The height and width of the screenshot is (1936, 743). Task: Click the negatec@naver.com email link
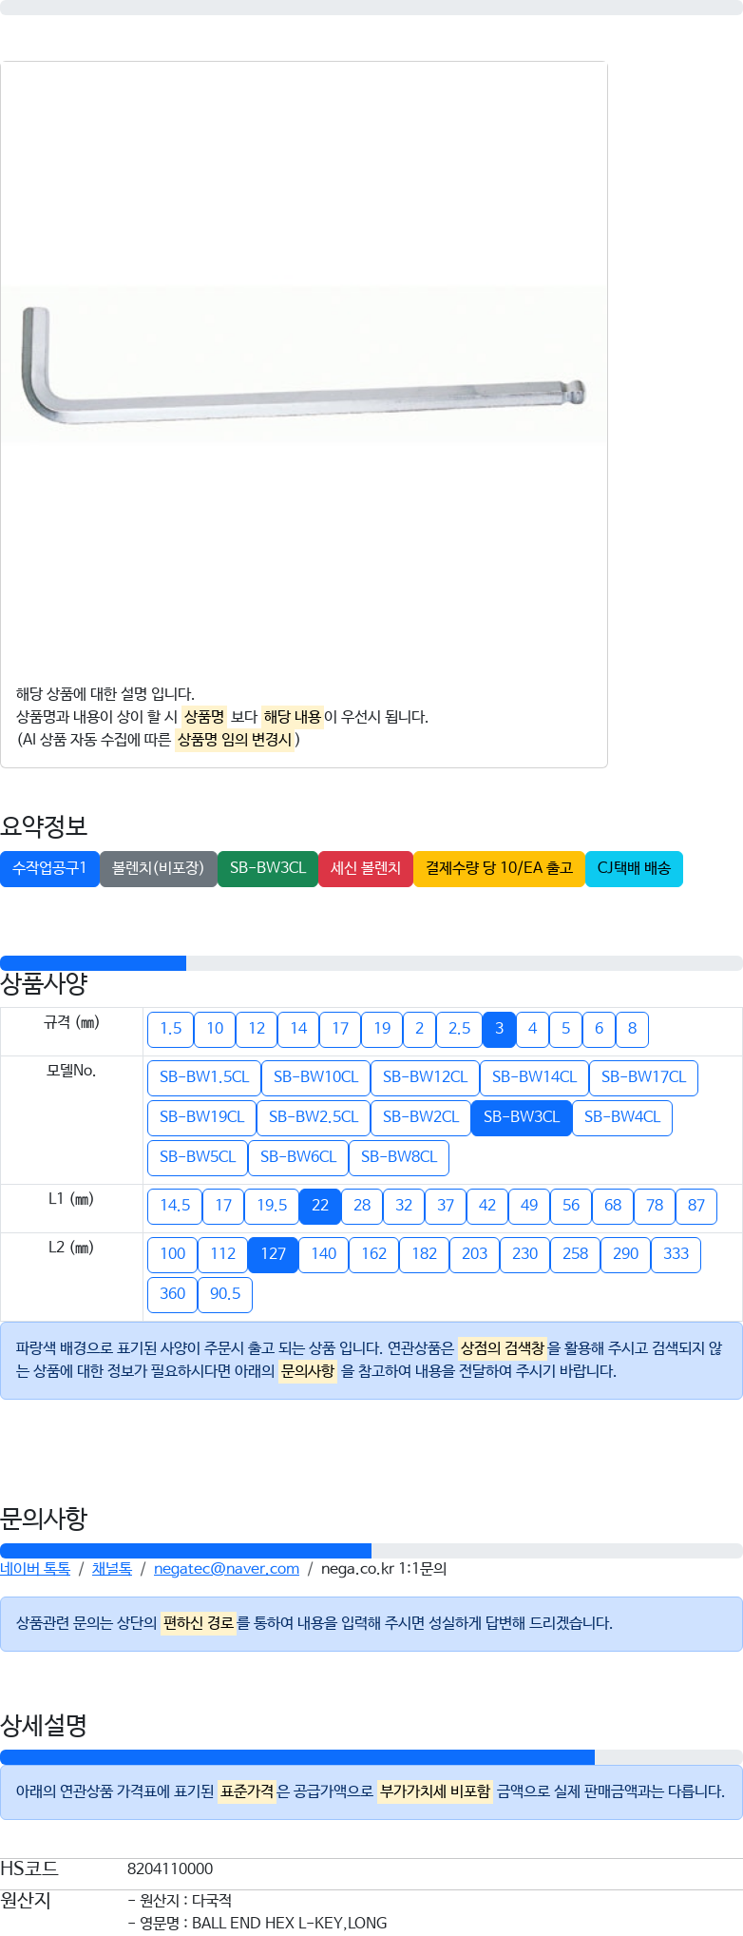226,1569
